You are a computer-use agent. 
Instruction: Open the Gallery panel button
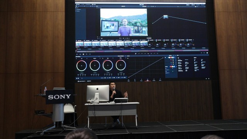(78, 4)
